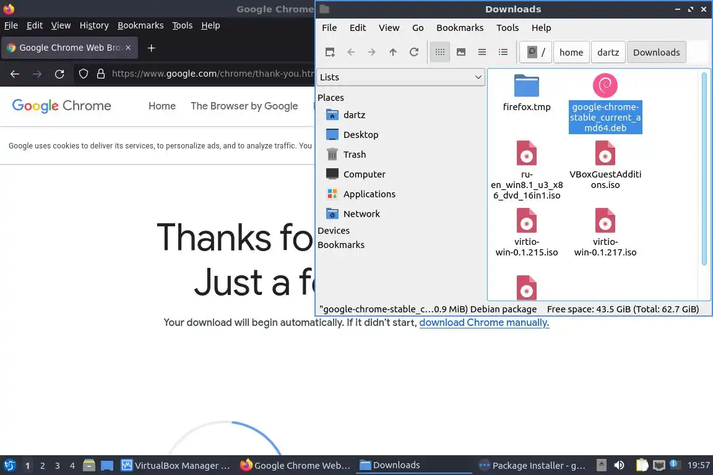Switch to workspace 2

tap(42, 466)
